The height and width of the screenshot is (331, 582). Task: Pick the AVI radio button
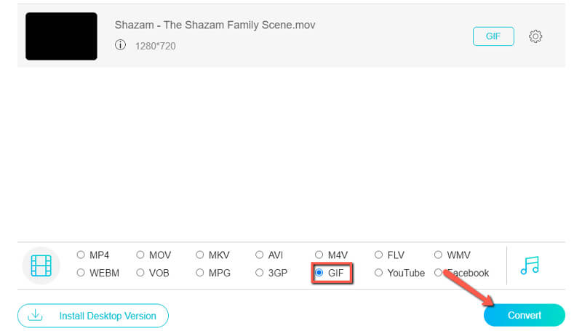coord(260,255)
